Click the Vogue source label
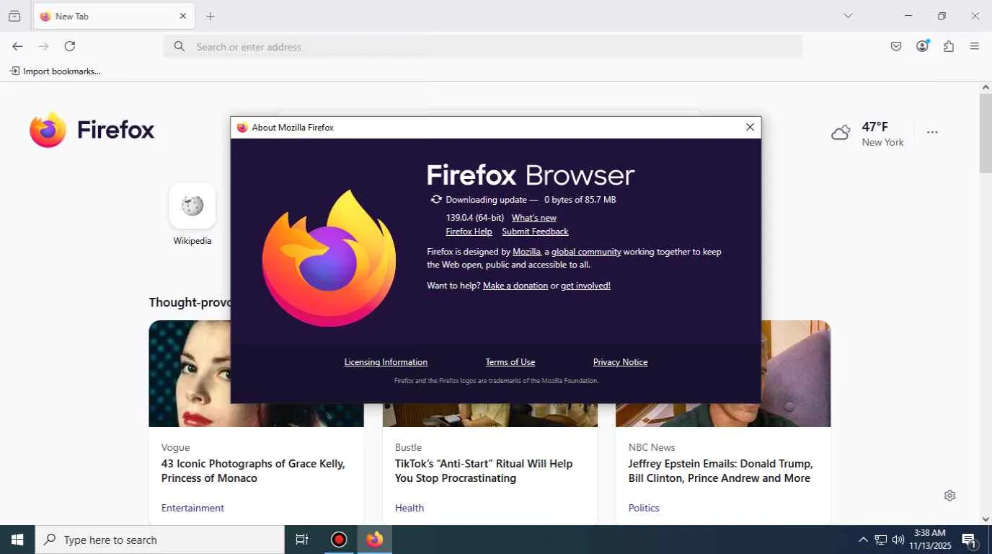This screenshot has width=992, height=554. (x=176, y=447)
